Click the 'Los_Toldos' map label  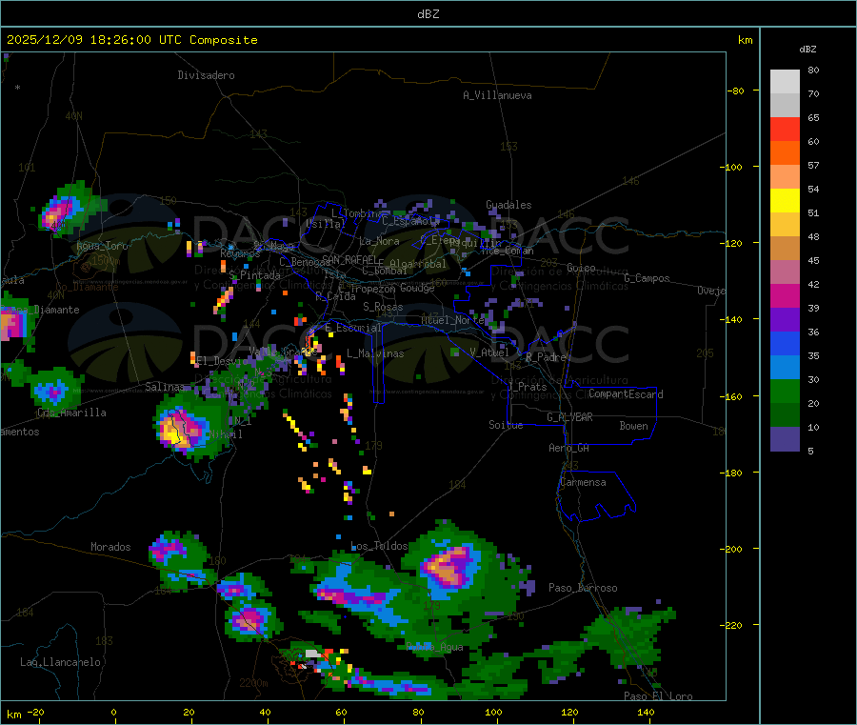point(379,546)
